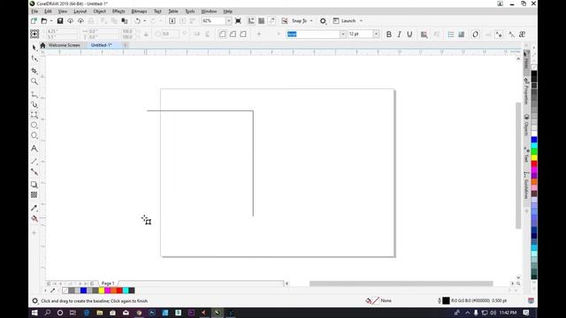This screenshot has width=566, height=318.
Task: Select the Connector tool
Action: 34,171
